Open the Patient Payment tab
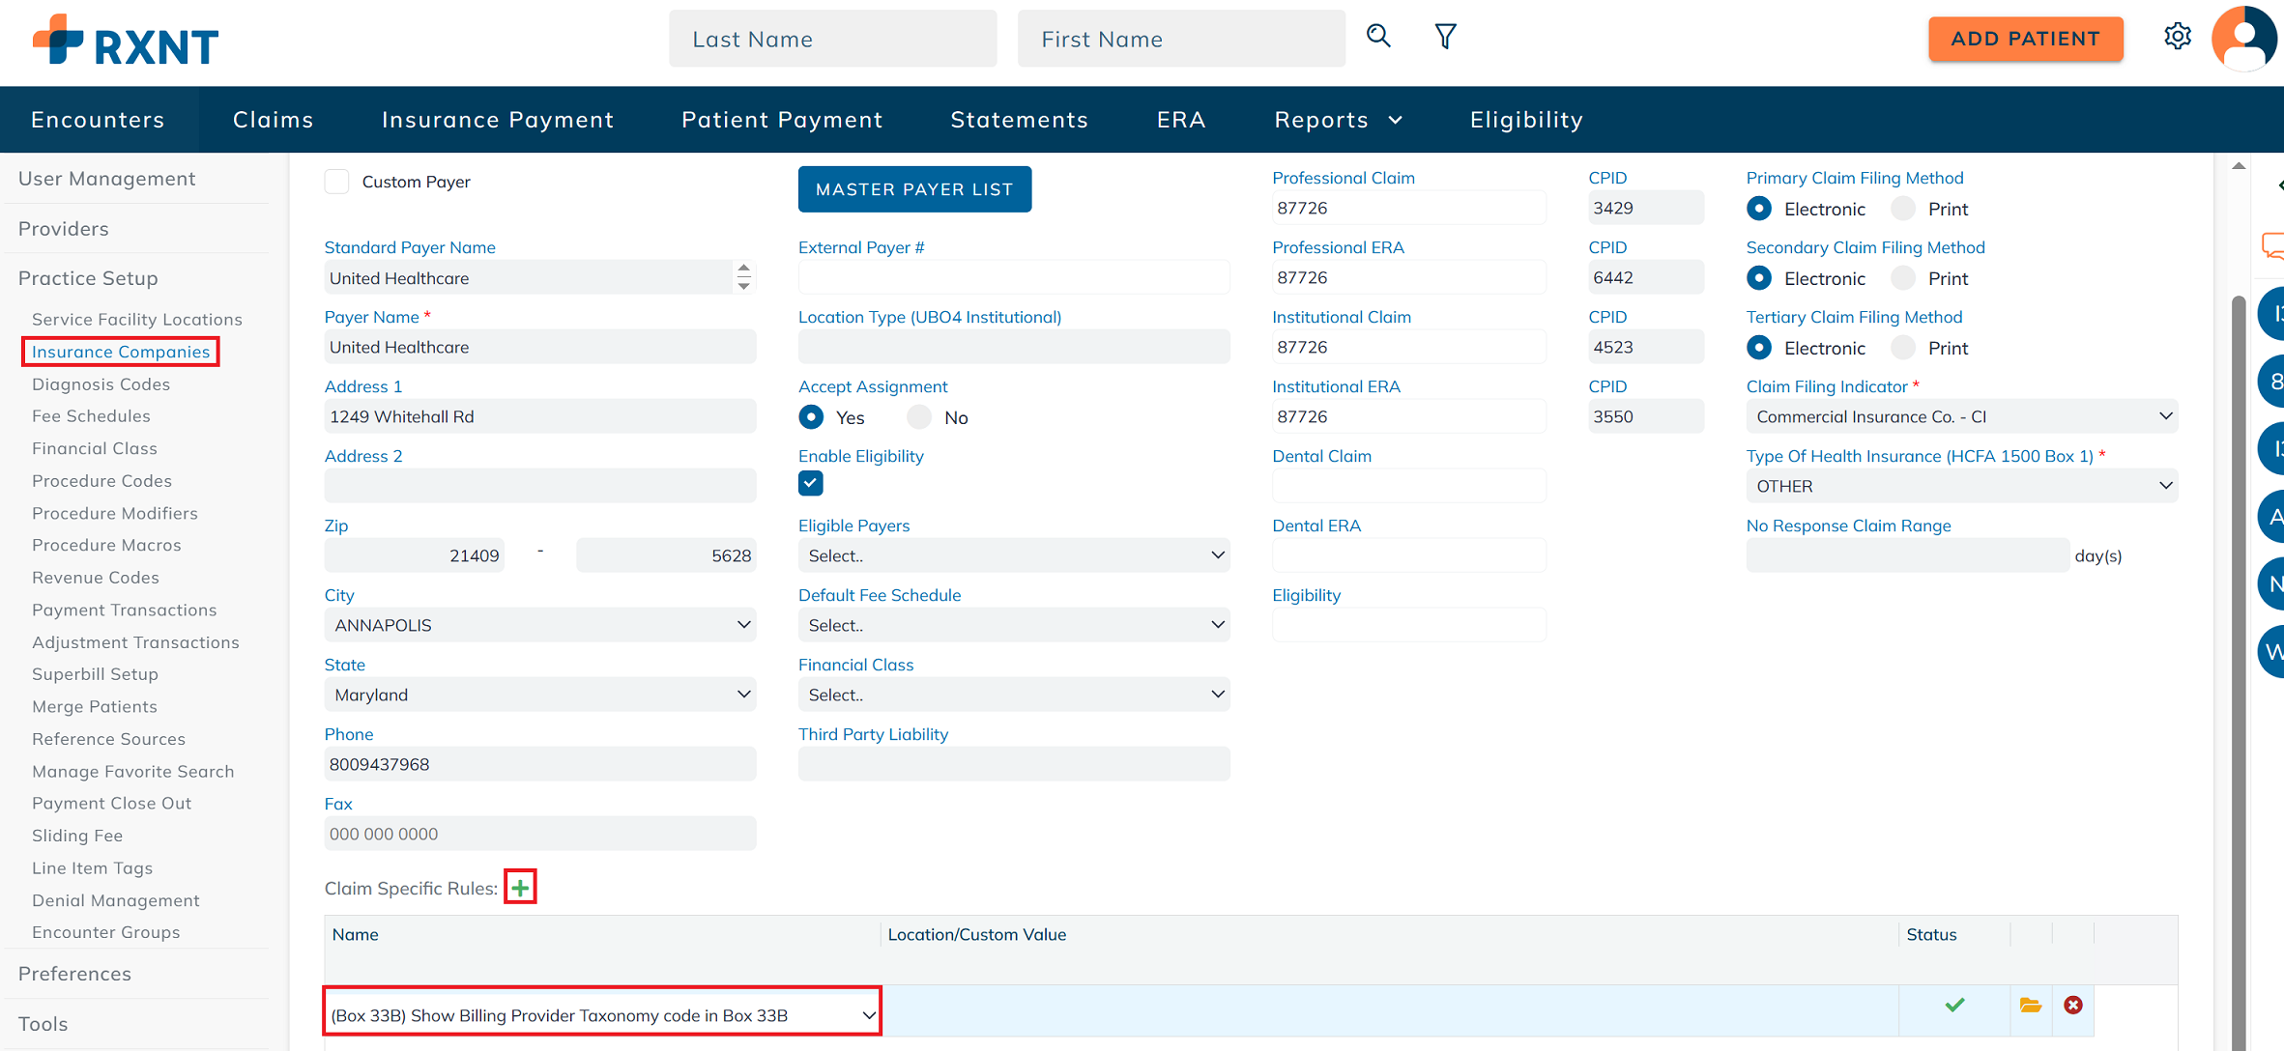Viewport: 2284px width, 1051px height. [782, 120]
